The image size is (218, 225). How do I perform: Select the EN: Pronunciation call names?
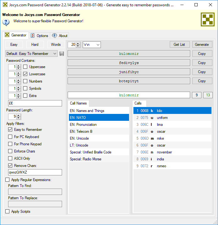pos(99,124)
